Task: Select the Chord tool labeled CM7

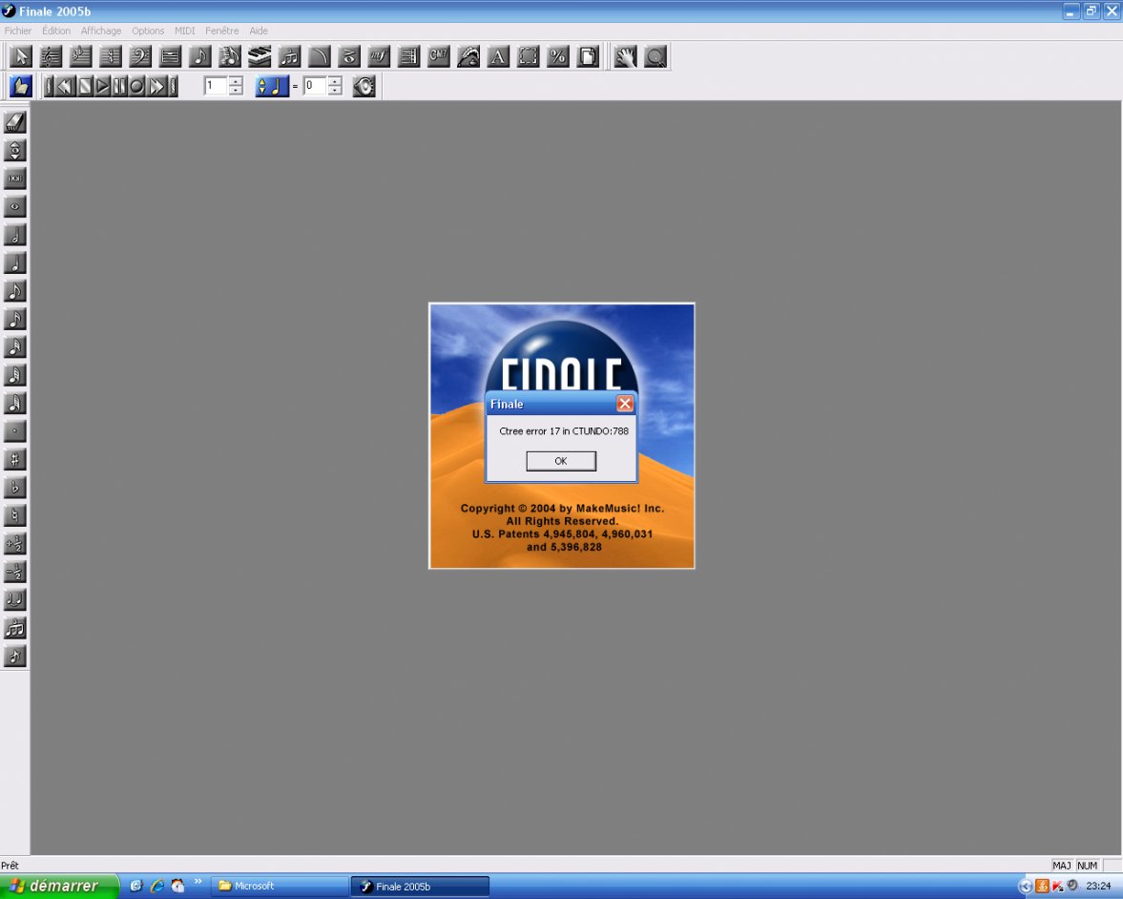Action: point(438,57)
